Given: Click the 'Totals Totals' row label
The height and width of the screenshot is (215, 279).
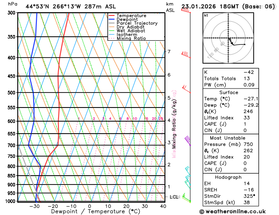Looking at the screenshot, I should pyautogui.click(x=220, y=79).
